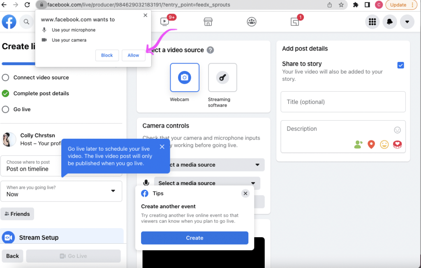This screenshot has width=421, height=268.
Task: Click the disabled Go Live button
Action: coord(73,256)
